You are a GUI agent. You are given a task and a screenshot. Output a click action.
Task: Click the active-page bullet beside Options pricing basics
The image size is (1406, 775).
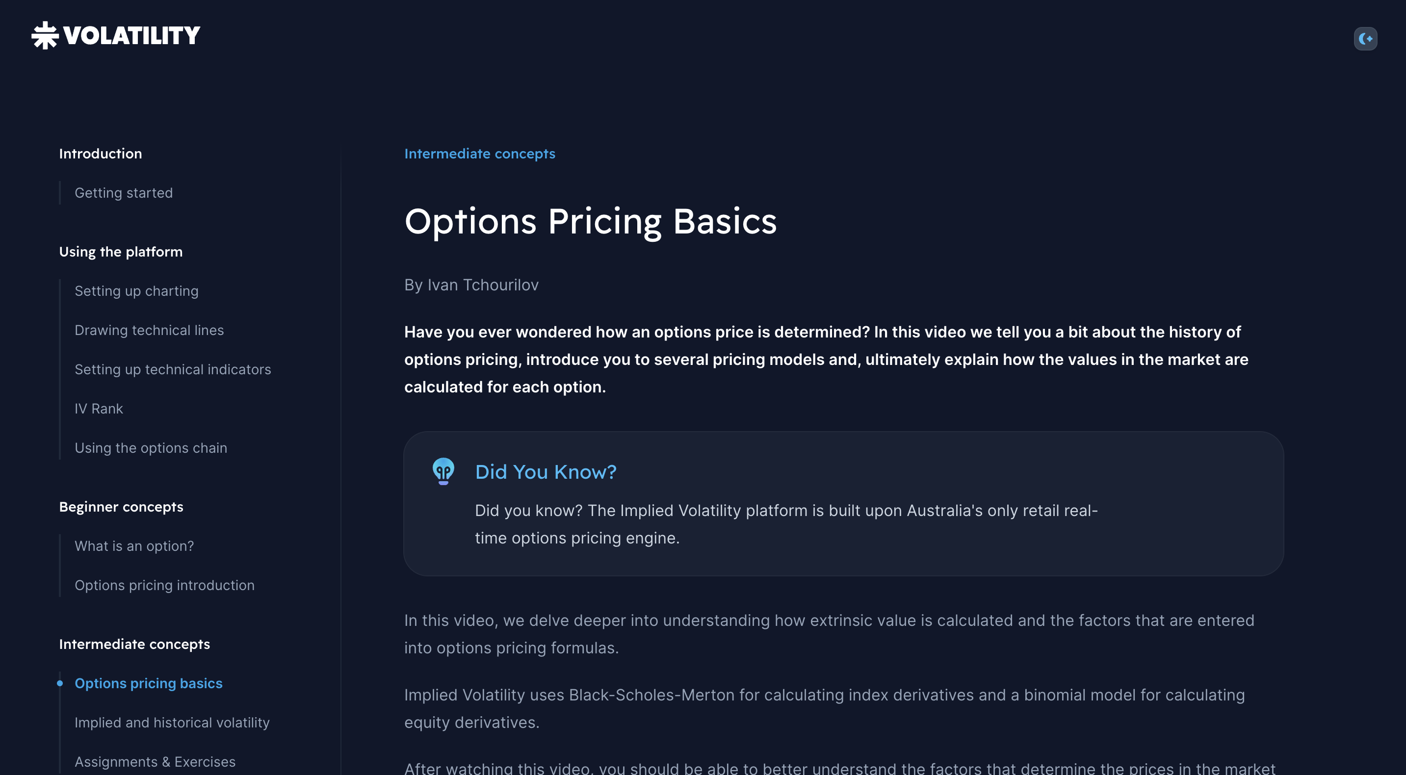pos(60,683)
